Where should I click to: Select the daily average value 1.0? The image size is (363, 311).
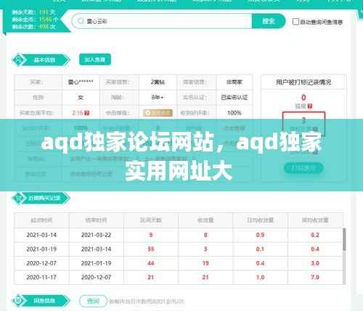point(260,277)
